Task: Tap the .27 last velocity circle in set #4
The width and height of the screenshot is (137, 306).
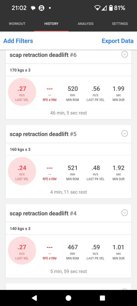Action: (22, 250)
